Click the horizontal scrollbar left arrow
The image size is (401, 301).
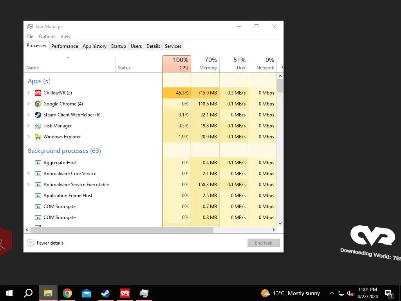point(27,230)
